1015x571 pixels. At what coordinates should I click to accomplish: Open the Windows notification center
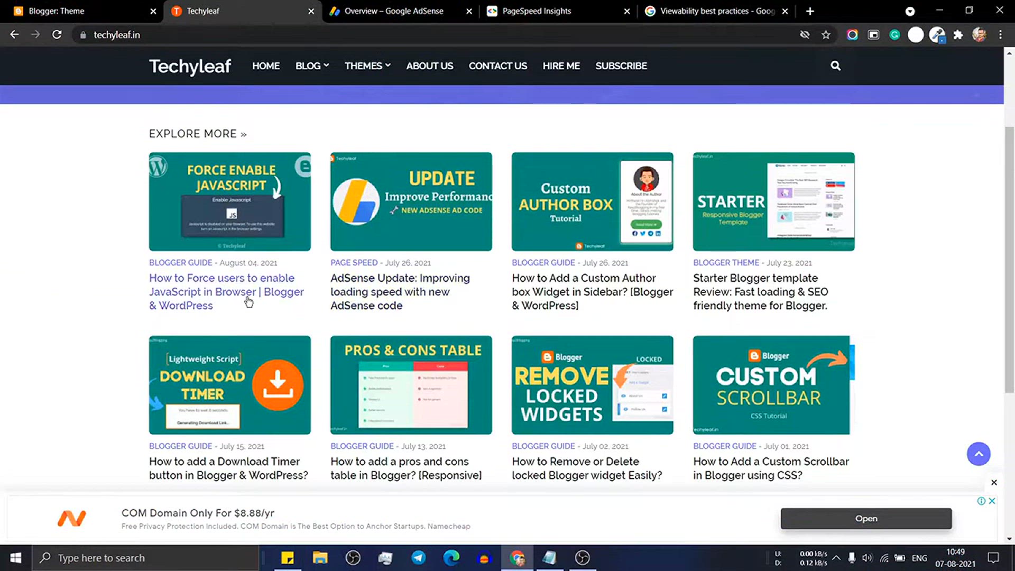[993, 558]
